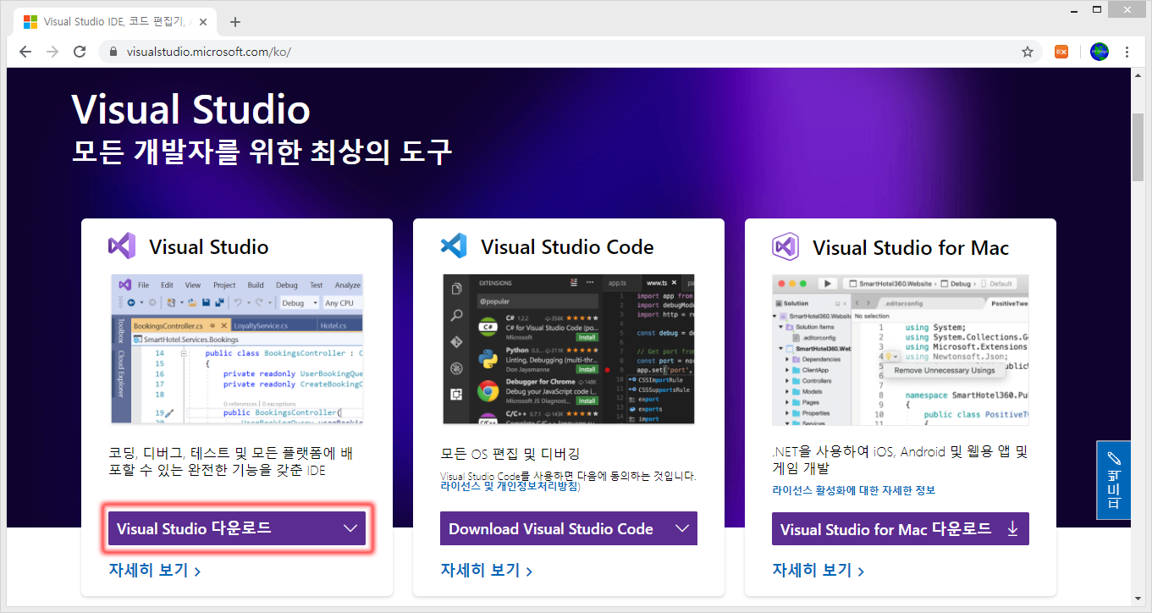Open the Chrome three-dot menu
1152x613 pixels.
1127,52
